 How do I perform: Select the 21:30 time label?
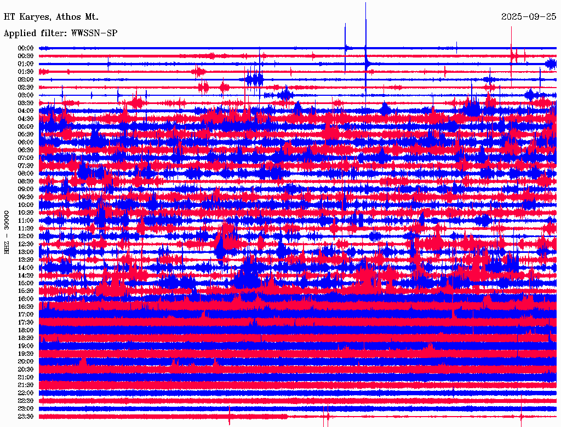25,385
